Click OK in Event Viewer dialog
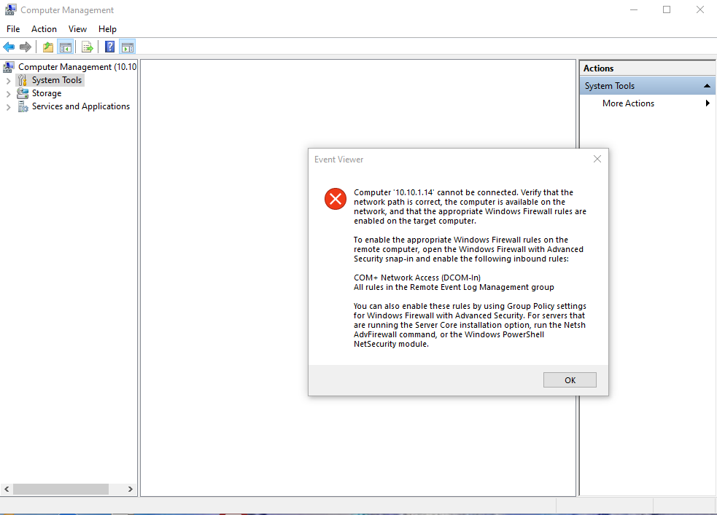This screenshot has width=717, height=515. [570, 380]
